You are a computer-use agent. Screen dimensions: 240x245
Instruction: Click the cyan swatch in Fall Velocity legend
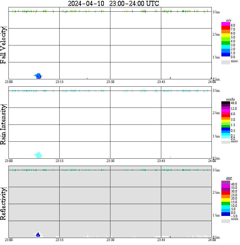pyautogui.click(x=226, y=47)
